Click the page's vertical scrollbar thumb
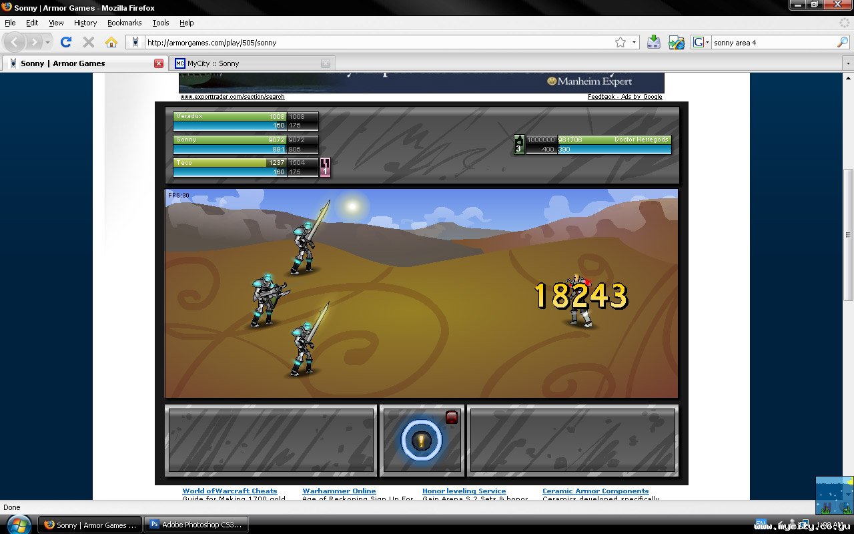Screen dimensions: 854x534 click(x=848, y=234)
